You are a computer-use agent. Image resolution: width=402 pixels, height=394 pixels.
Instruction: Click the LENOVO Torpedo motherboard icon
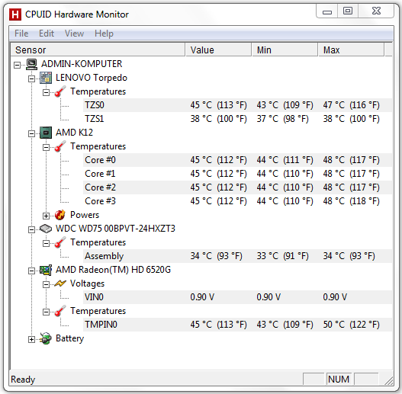(46, 78)
